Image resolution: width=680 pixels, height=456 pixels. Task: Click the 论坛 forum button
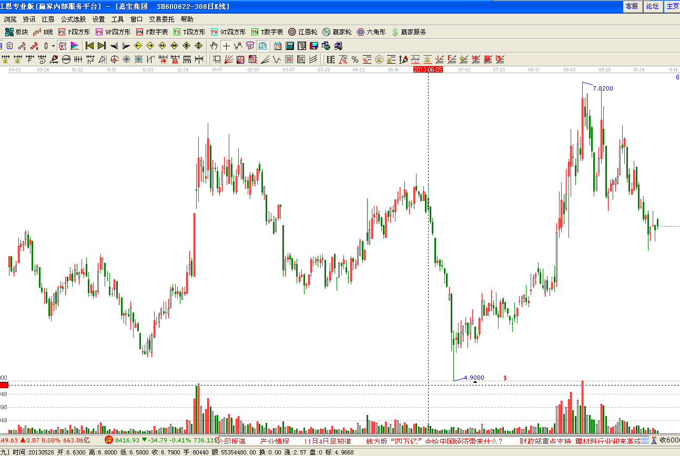click(652, 6)
